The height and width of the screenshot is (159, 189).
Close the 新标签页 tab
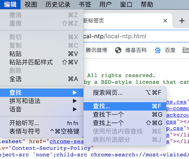click(x=165, y=21)
